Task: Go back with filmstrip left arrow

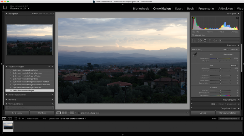Action: tap(20, 118)
